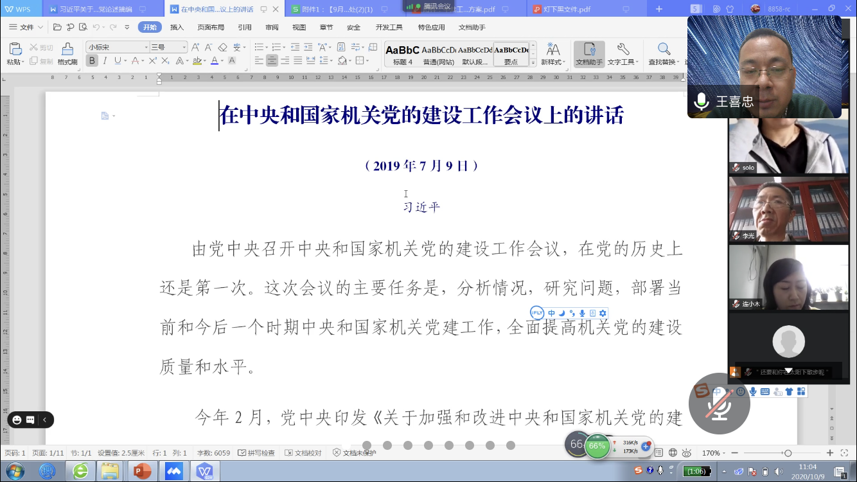Viewport: 857px width, 482px height.
Task: Click the clear formatting eraser icon
Action: point(222,47)
